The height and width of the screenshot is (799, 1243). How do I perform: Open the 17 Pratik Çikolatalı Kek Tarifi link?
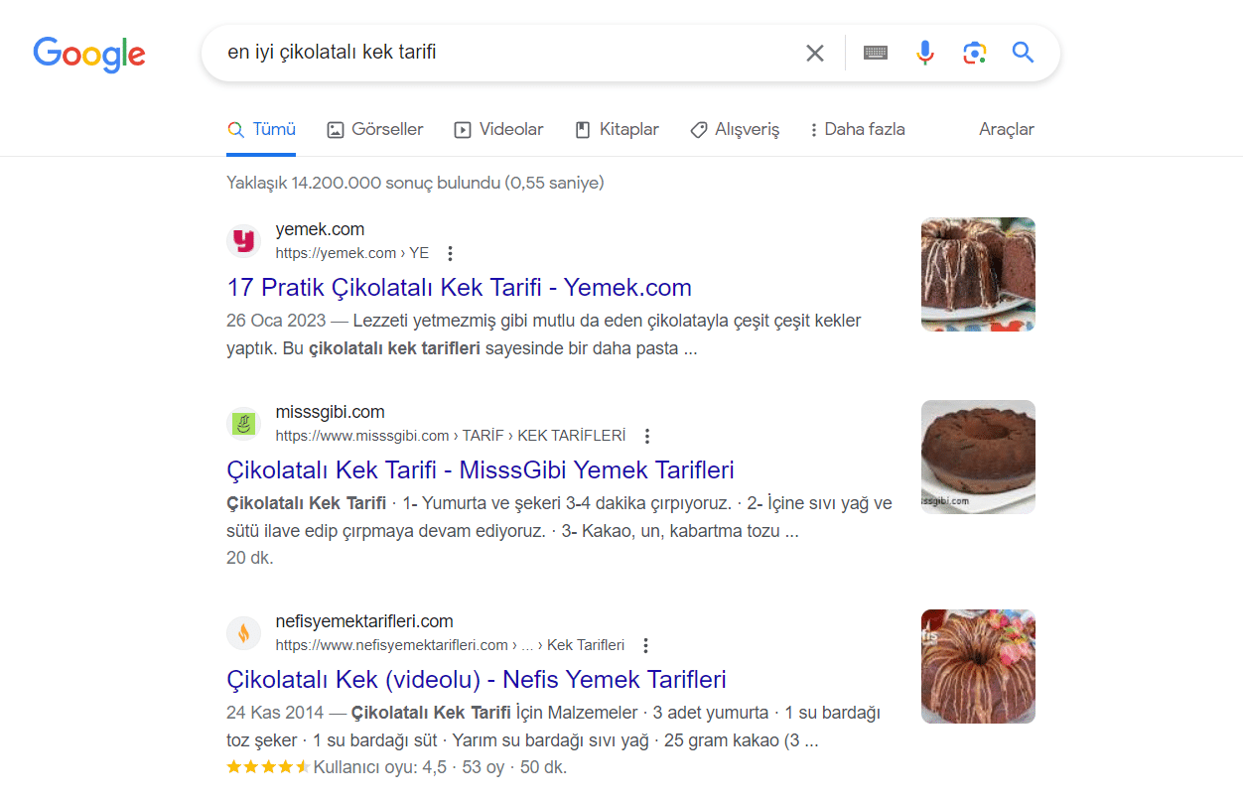(458, 287)
